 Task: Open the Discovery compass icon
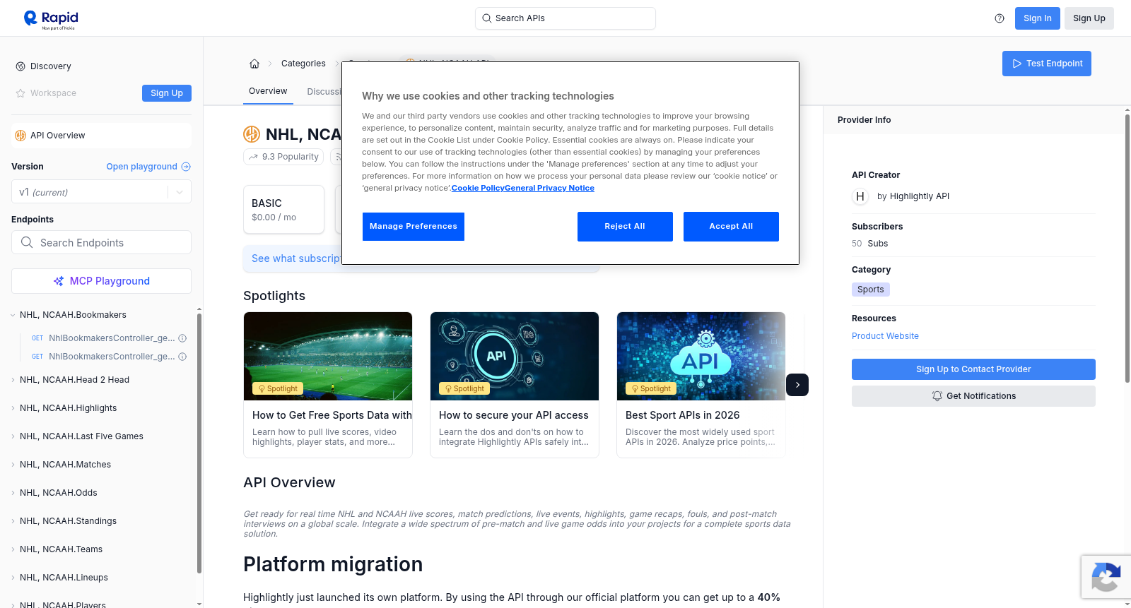20,66
